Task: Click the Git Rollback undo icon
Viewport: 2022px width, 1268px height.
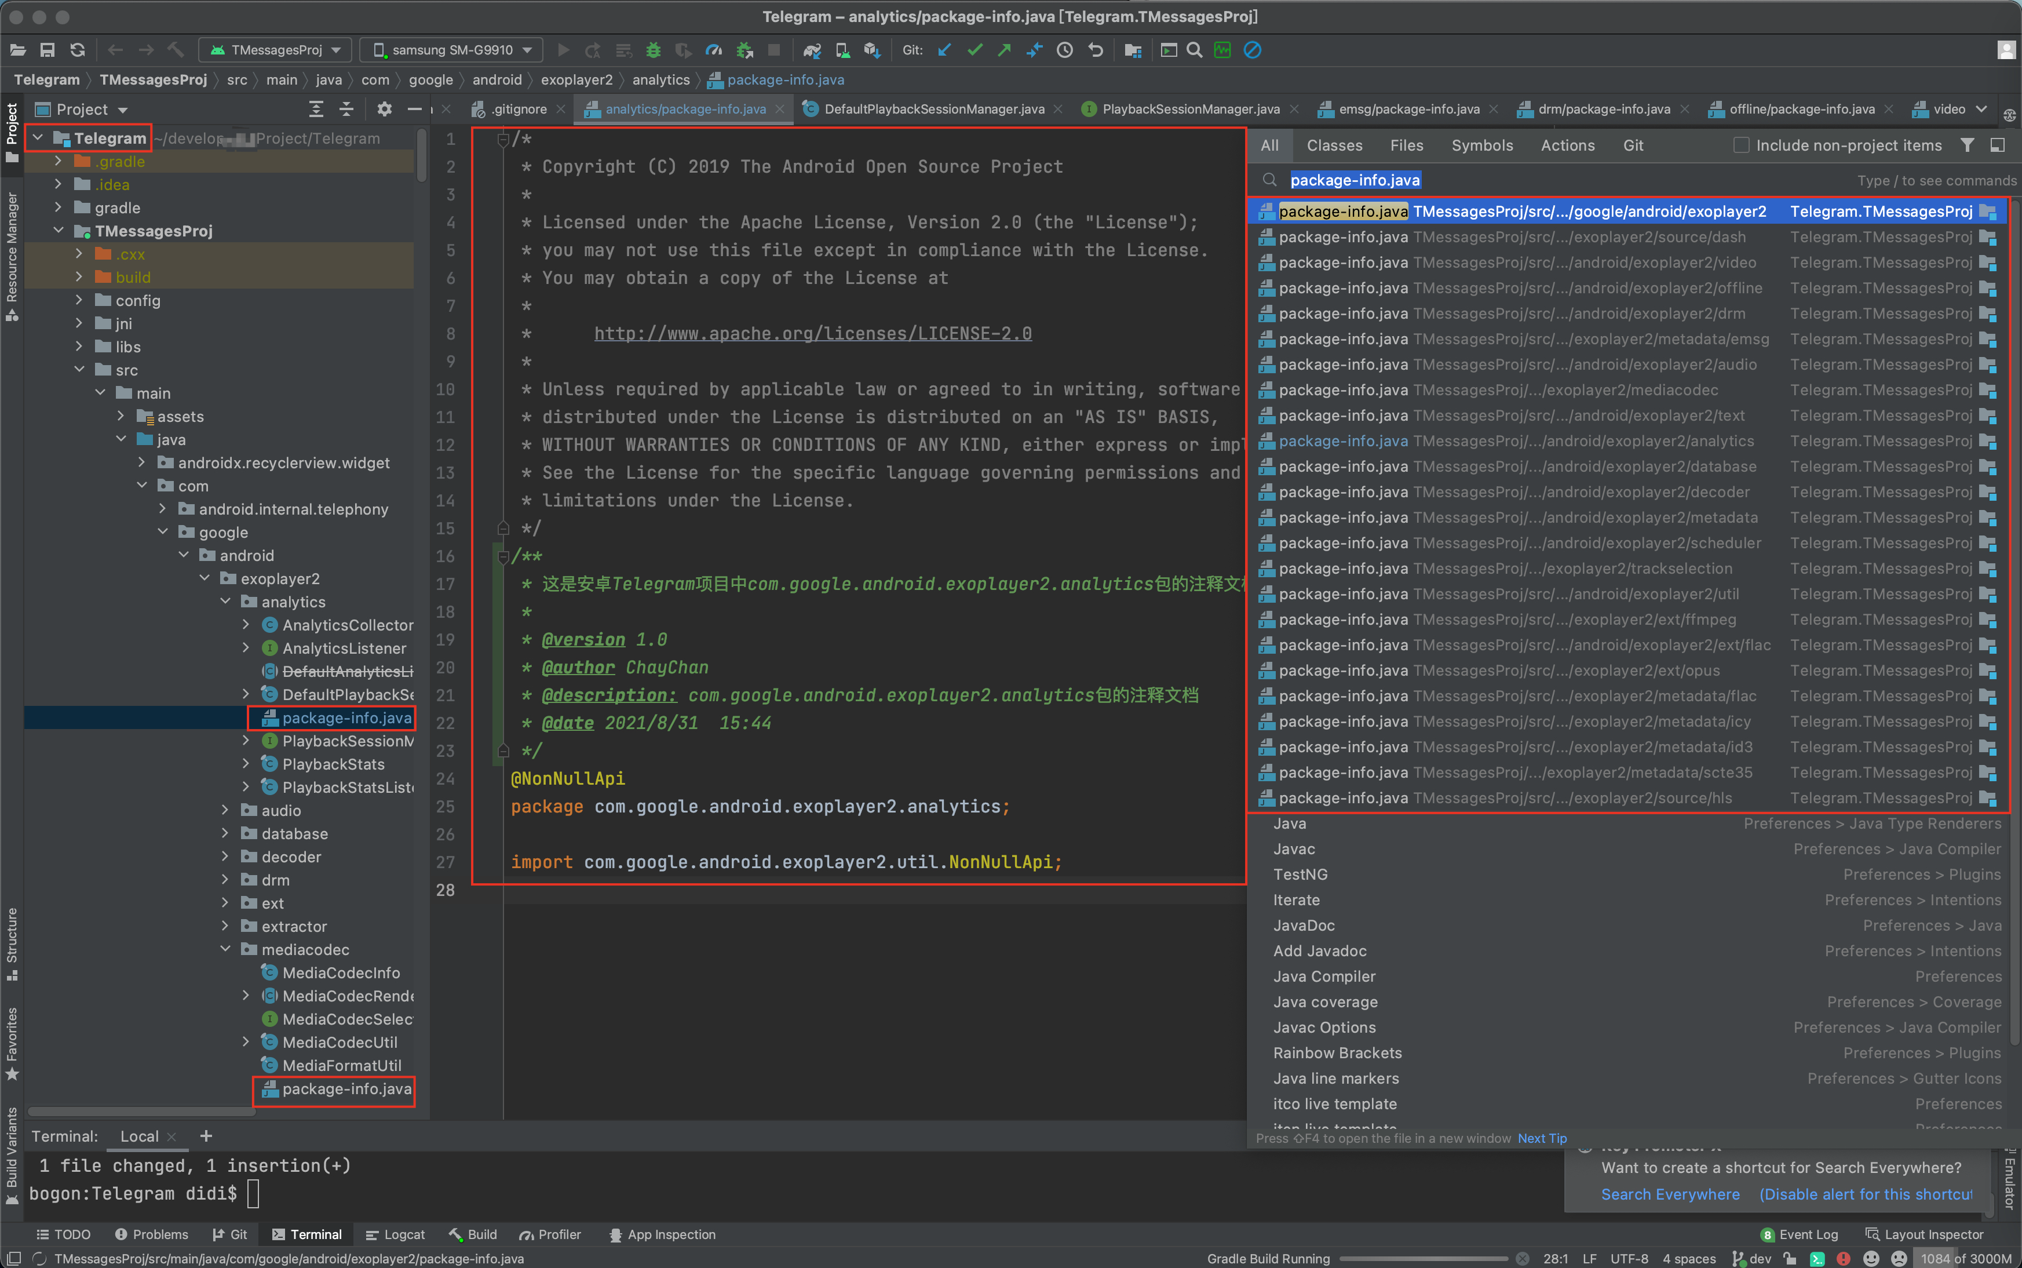Action: [x=1095, y=50]
